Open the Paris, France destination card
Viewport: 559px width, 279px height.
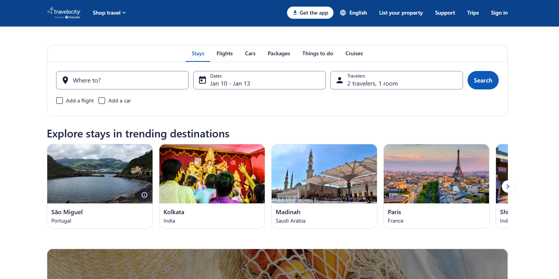click(x=436, y=186)
